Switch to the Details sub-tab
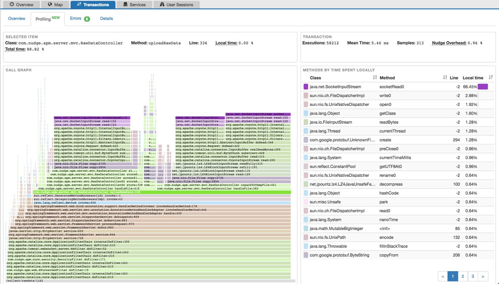This screenshot has height=284, width=499. click(x=106, y=19)
